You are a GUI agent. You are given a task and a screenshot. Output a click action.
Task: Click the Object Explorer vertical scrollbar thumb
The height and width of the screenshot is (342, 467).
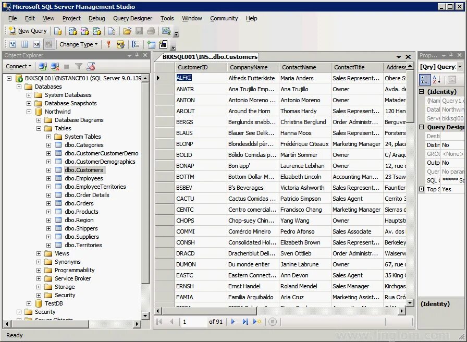(x=145, y=183)
